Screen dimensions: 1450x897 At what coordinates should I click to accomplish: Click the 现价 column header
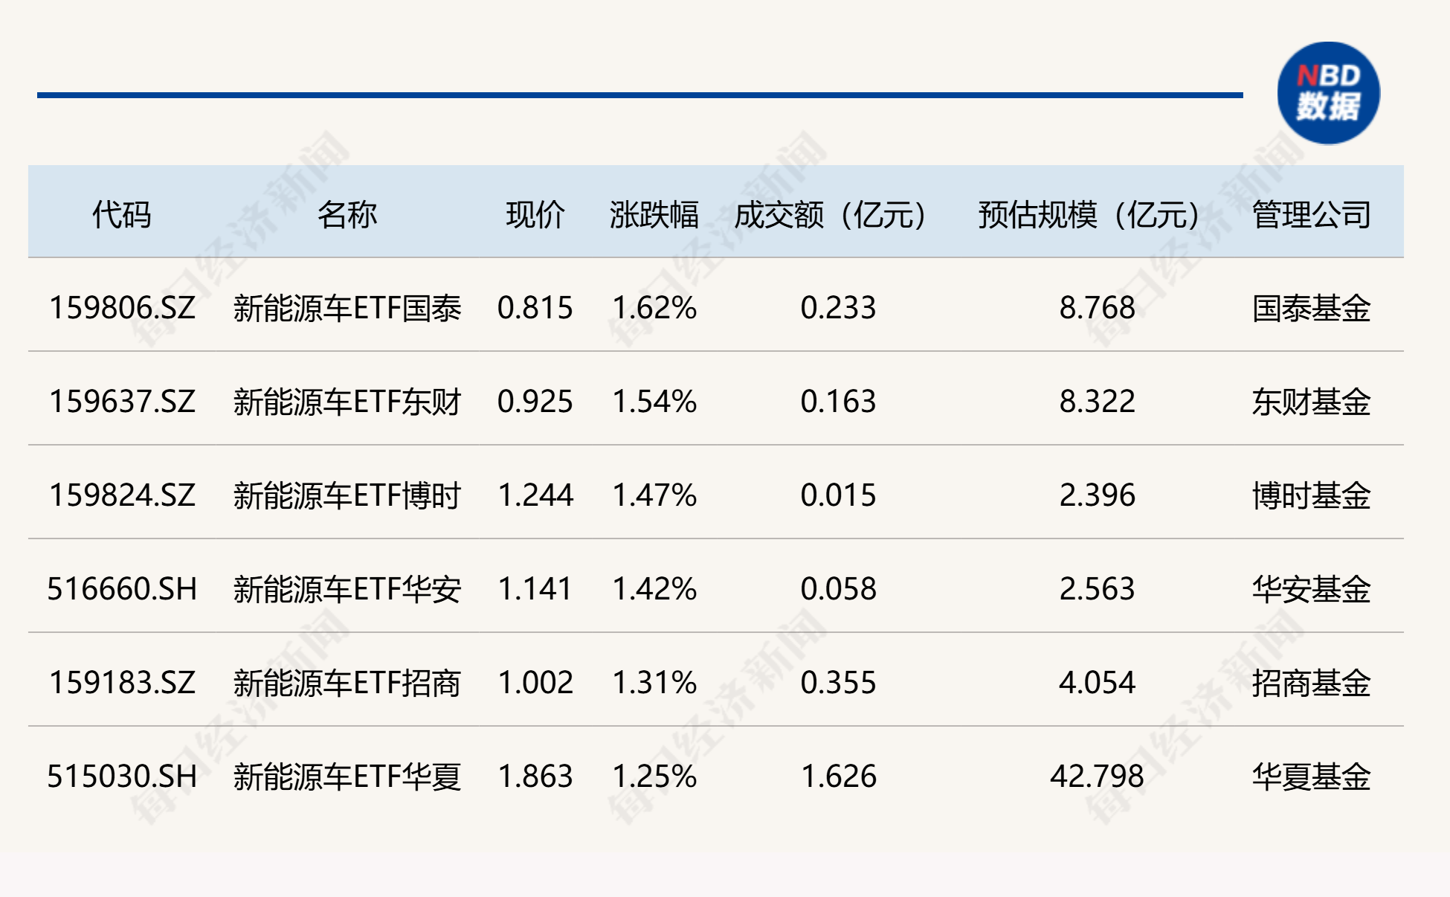(535, 215)
